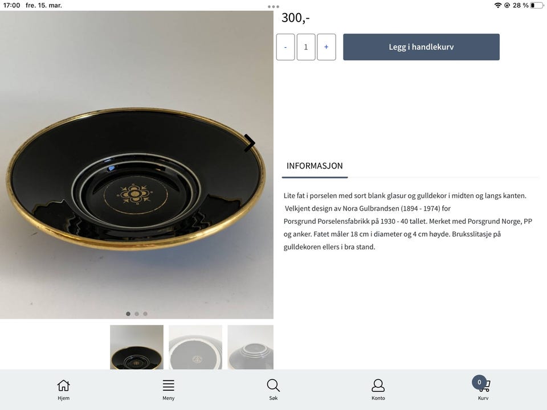Tap the Søk magnifier icon
The width and height of the screenshot is (547, 410).
(273, 386)
